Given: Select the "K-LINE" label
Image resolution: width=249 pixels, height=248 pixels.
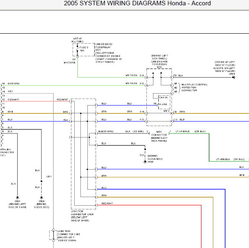Looking at the screenshot, I should point(163,104).
